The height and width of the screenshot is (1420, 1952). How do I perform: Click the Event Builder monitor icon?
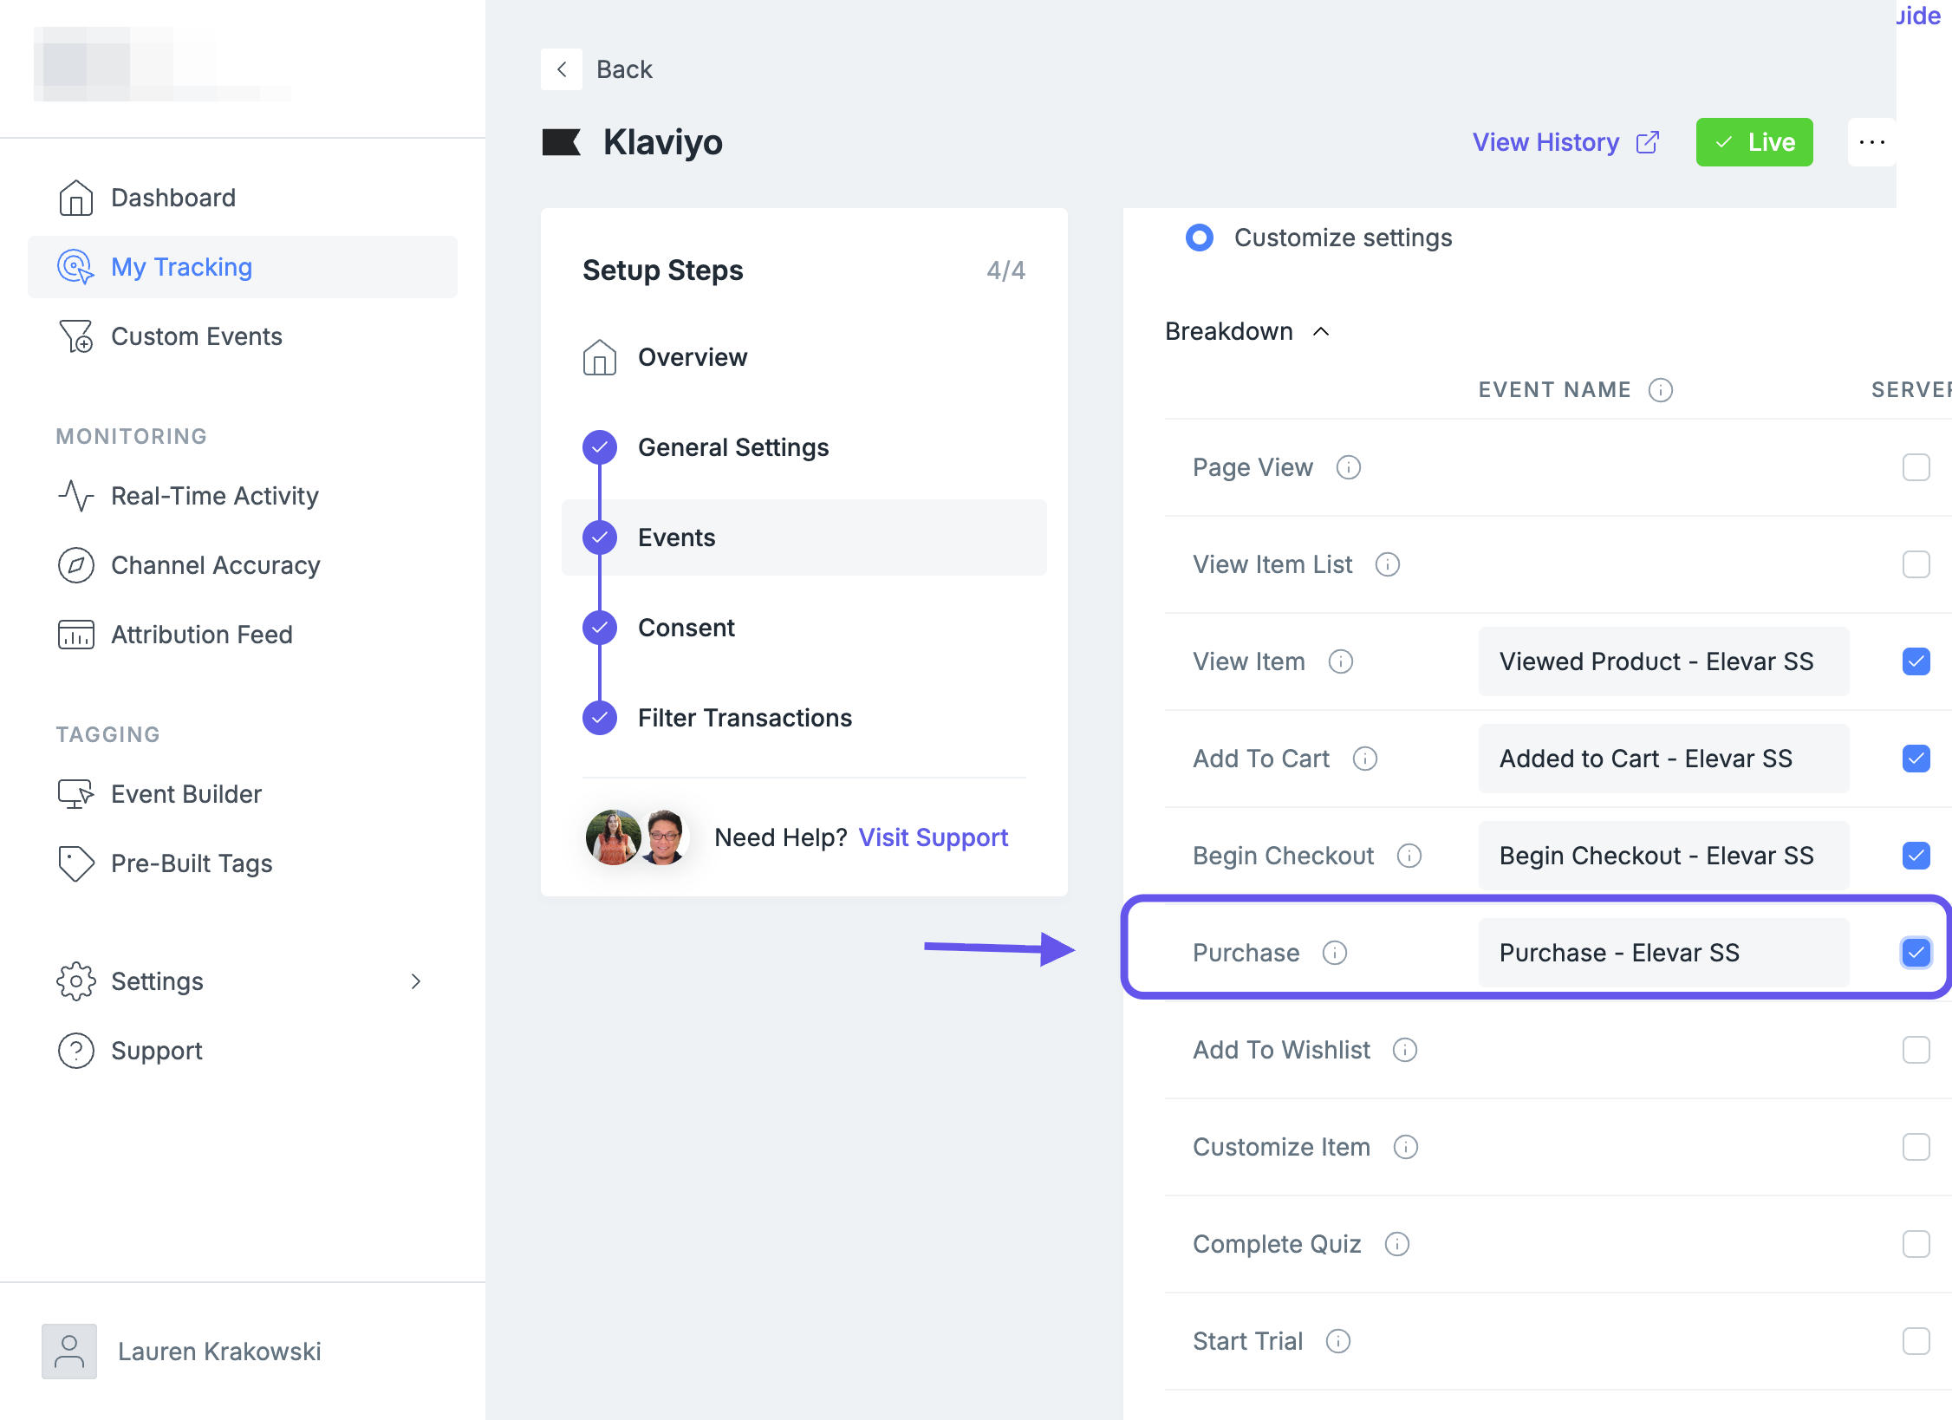(76, 794)
